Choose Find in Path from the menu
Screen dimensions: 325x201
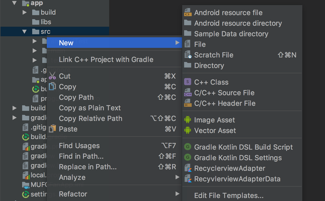(x=81, y=156)
